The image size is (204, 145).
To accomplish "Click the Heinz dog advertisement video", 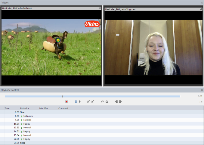I will [51, 47].
